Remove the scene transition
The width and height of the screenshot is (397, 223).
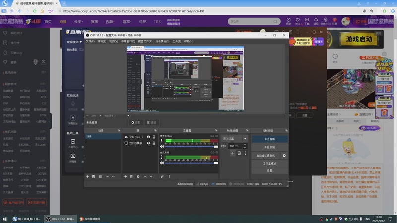click(x=239, y=153)
